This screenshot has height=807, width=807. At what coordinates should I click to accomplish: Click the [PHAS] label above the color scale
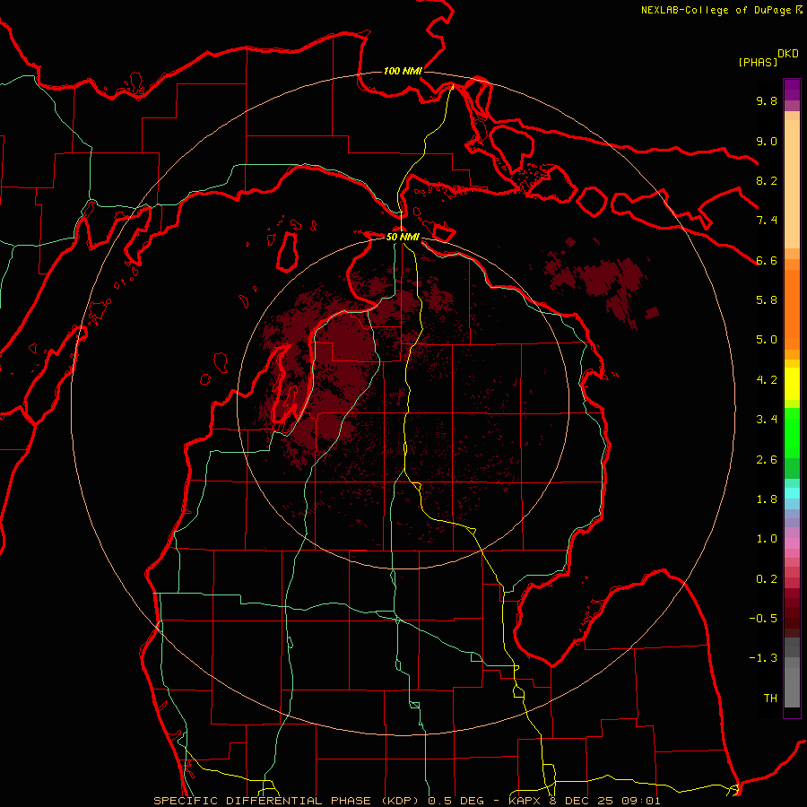[x=758, y=62]
